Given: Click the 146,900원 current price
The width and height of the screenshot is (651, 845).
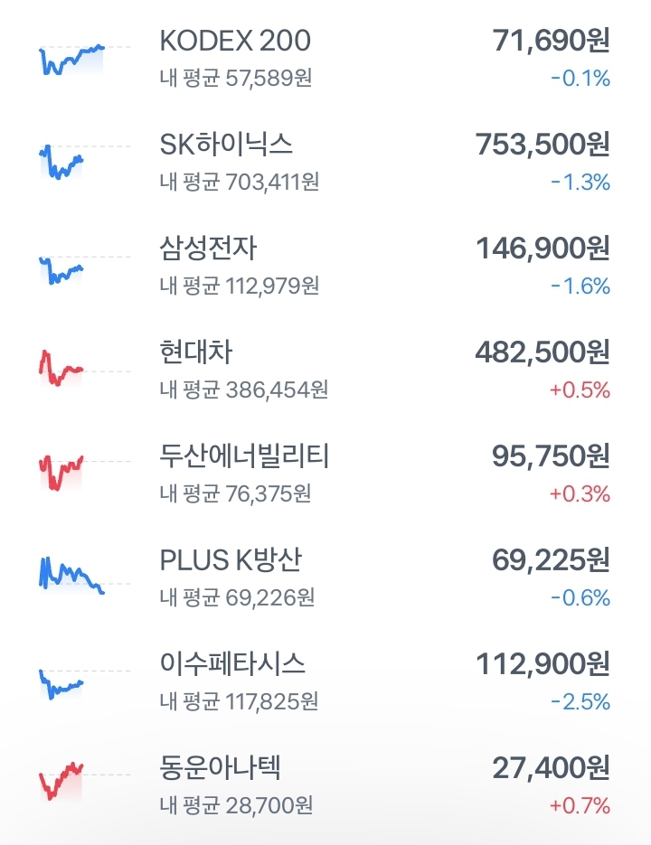Looking at the screenshot, I should 542,249.
